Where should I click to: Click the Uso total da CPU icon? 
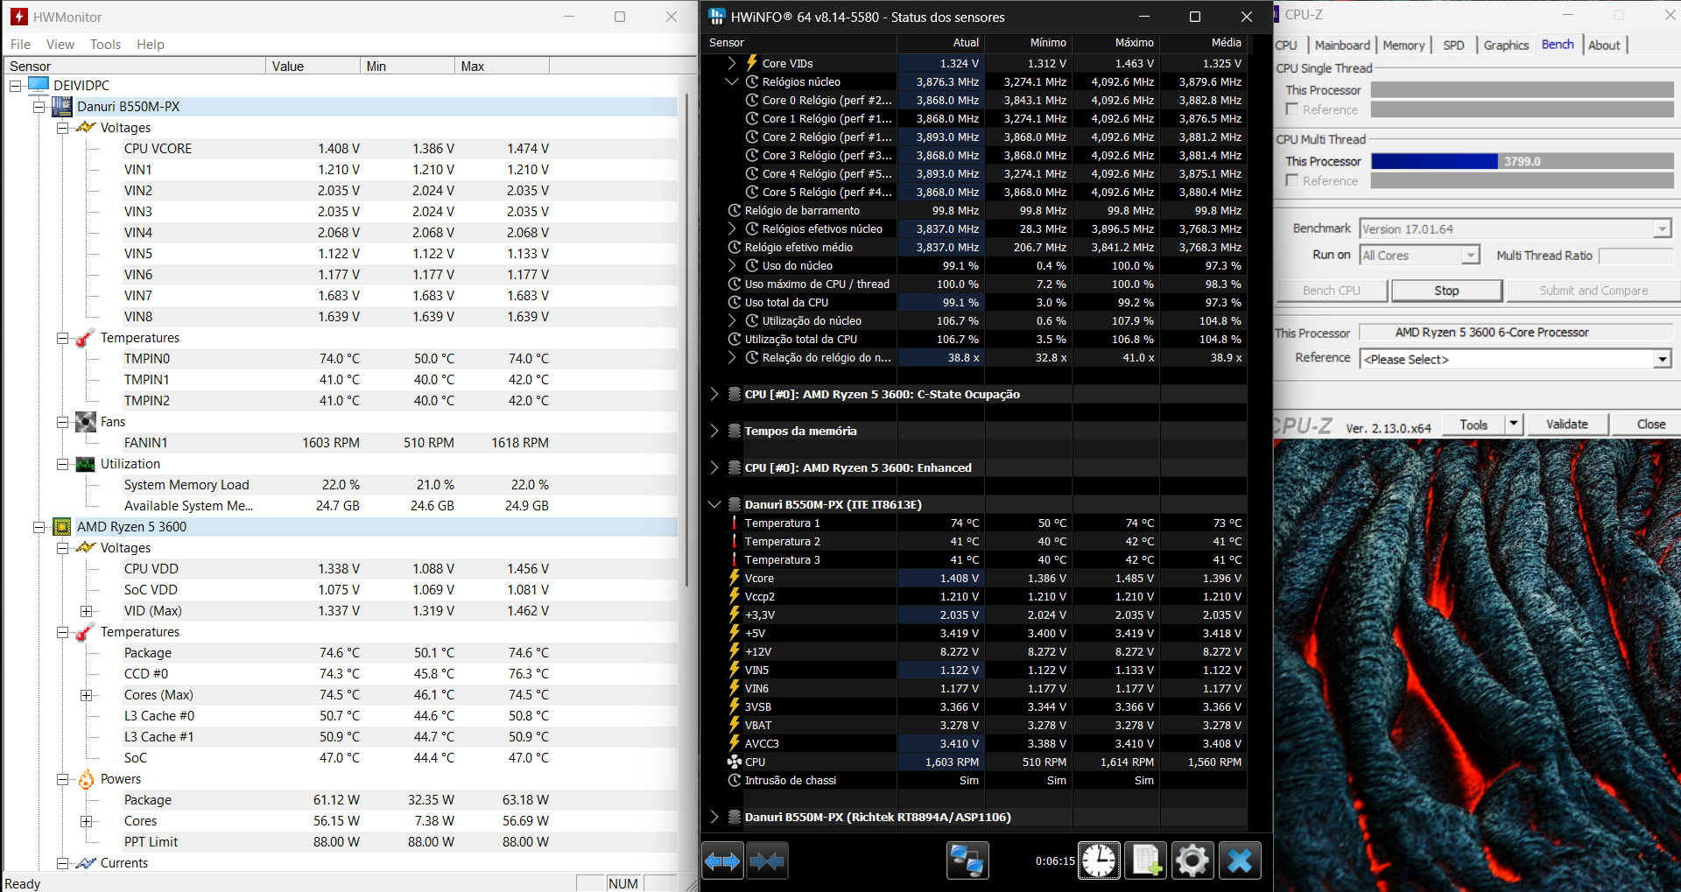tap(735, 302)
